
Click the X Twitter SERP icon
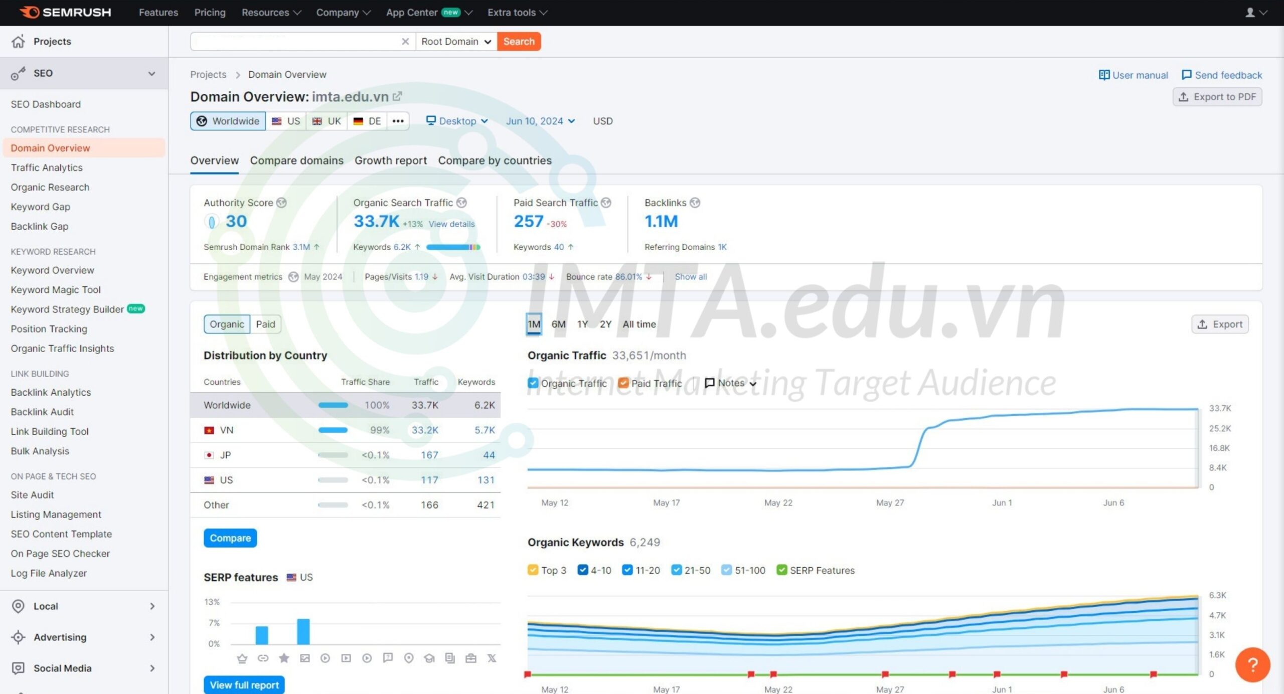[x=492, y=658]
